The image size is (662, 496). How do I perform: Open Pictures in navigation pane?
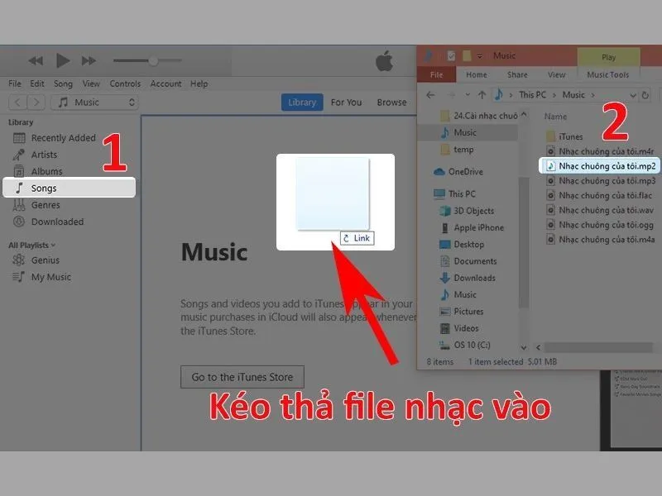tap(462, 312)
